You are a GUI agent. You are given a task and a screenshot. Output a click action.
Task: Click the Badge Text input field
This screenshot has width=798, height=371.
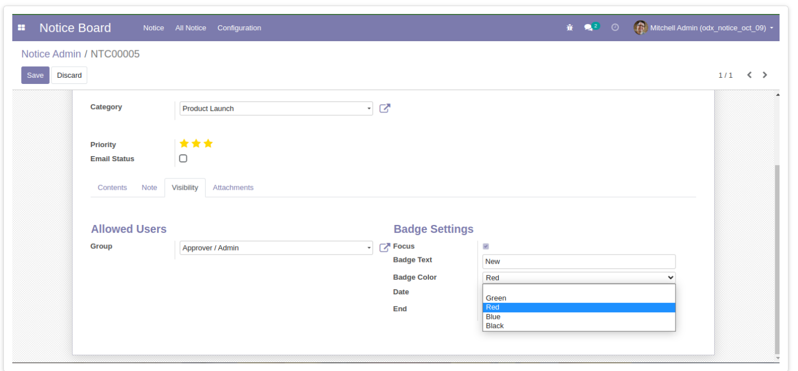point(579,261)
